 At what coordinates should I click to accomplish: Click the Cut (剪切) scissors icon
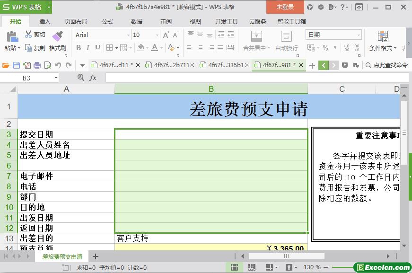tap(28, 35)
